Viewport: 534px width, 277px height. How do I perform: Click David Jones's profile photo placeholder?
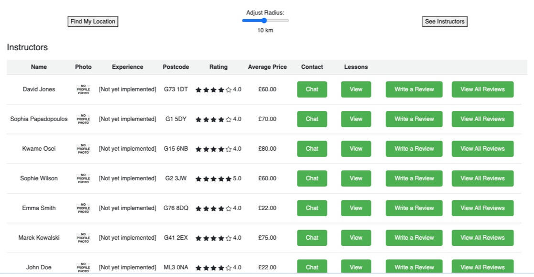(x=83, y=89)
